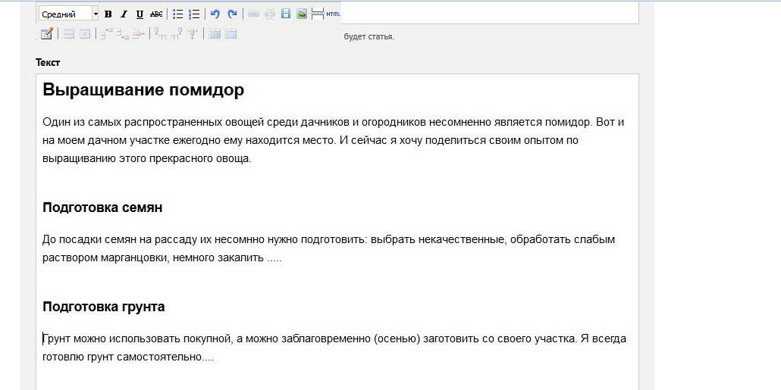
Task: Merge table cells
Action: pos(231,34)
